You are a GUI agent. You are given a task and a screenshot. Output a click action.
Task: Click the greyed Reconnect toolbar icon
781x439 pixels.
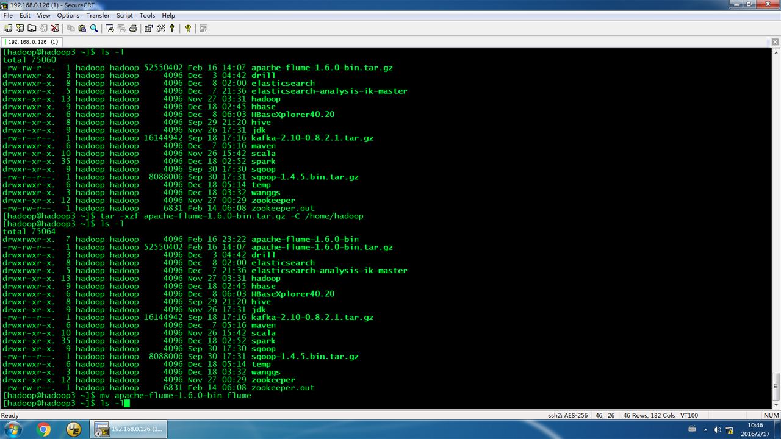pos(43,28)
